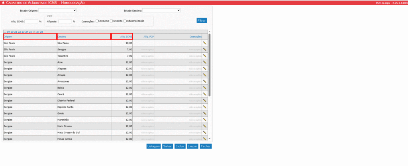Open editor for São Paulo–Tocantins row
This screenshot has width=408, height=166.
click(x=205, y=56)
